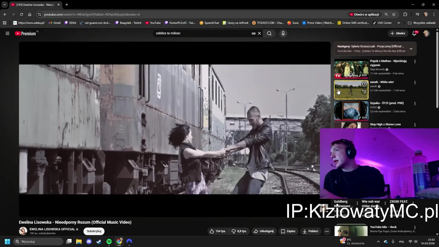Open the Baagolek - Twitch bookmark
This screenshot has height=247, width=439.
(x=128, y=23)
